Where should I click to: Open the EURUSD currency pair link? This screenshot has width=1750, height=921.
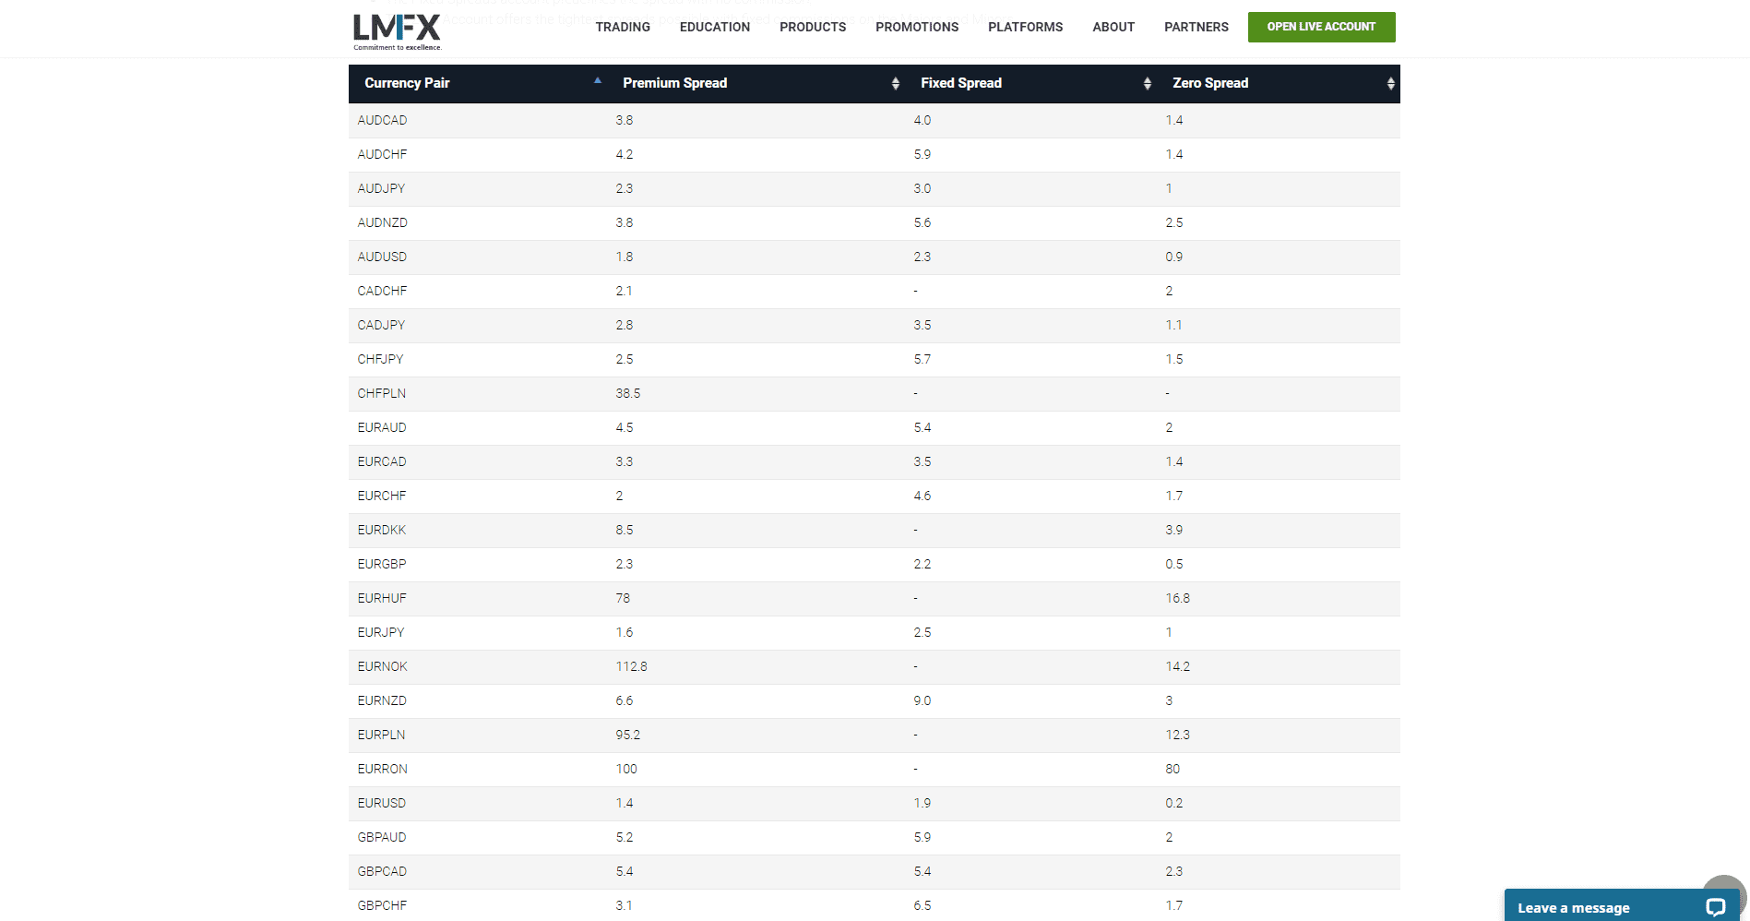coord(381,803)
